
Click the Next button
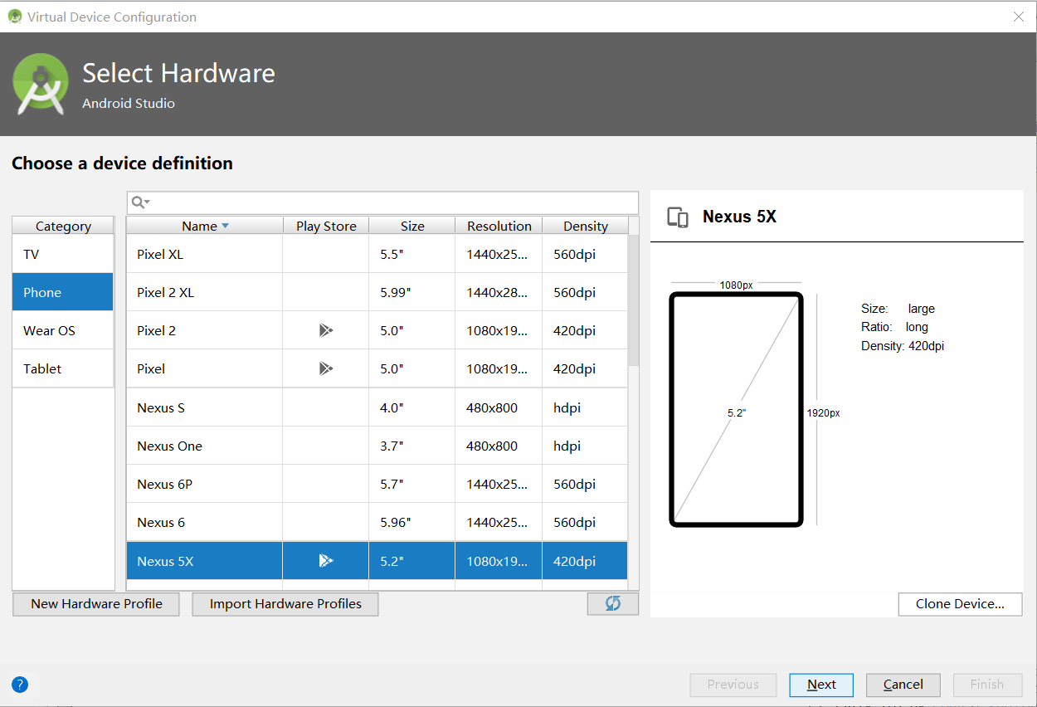821,685
